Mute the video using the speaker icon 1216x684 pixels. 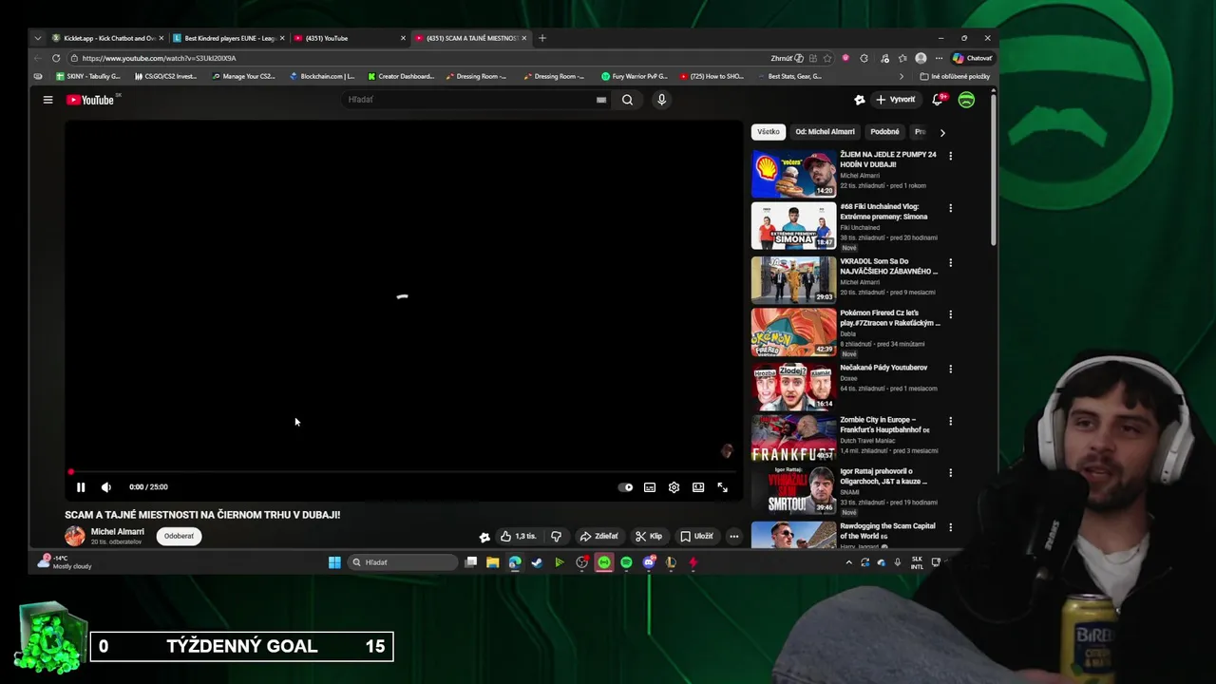[105, 487]
